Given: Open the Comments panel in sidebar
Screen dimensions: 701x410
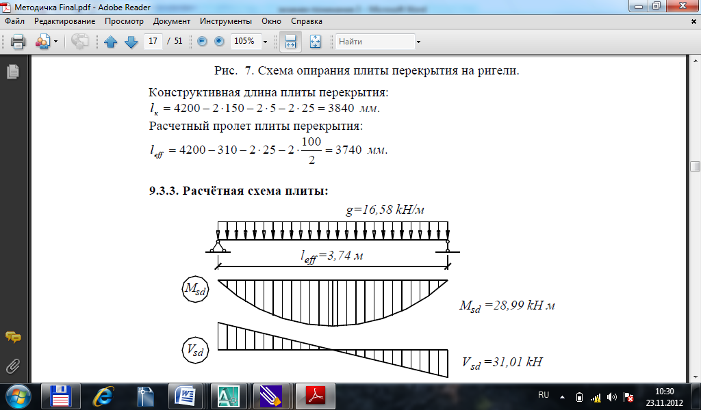Looking at the screenshot, I should tap(12, 337).
